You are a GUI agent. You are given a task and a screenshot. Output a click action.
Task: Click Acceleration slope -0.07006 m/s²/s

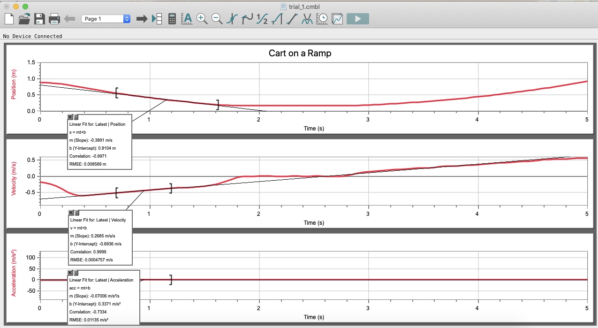(x=95, y=296)
